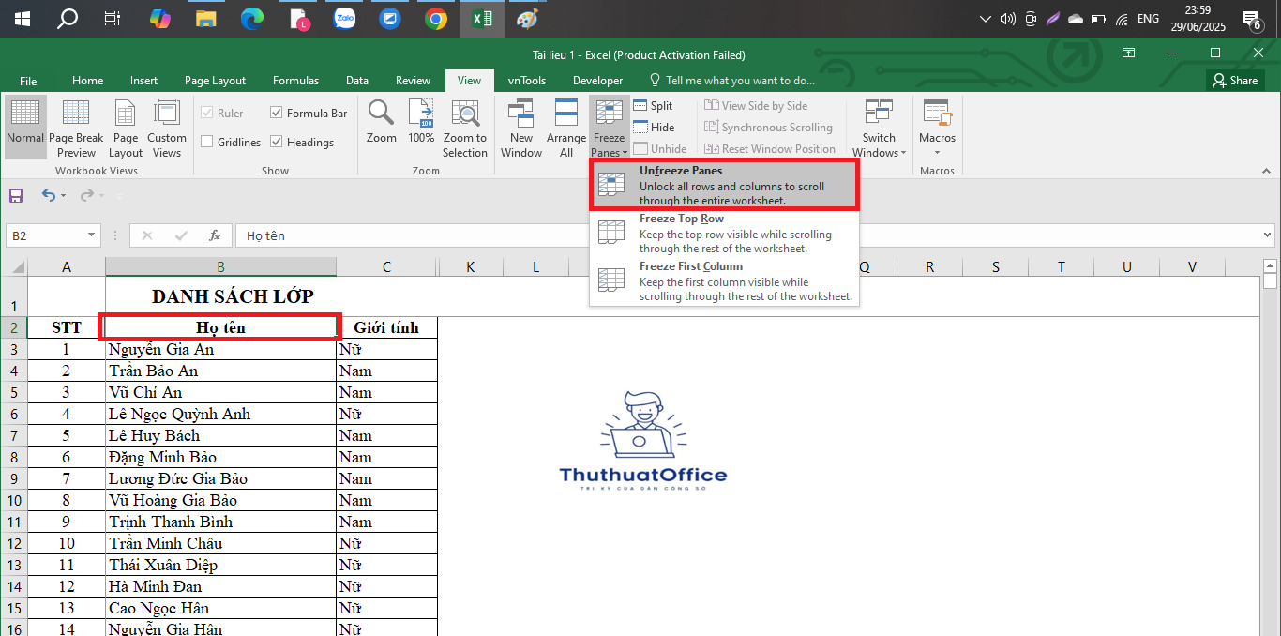Toggle the Formula Bar checkbox
This screenshot has height=636, width=1281.
277,113
